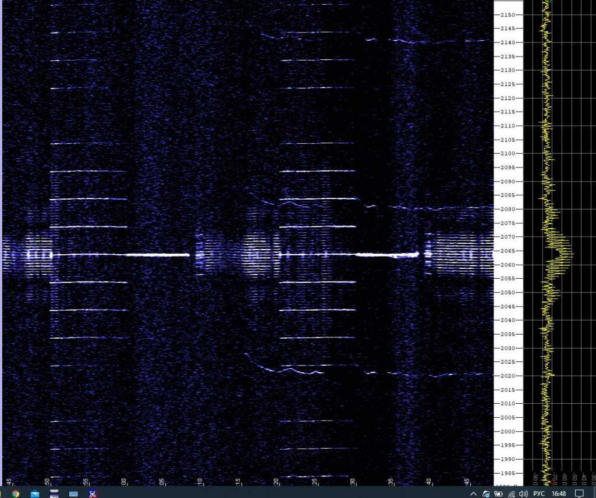Pick the 2100 frequency scale label

pyautogui.click(x=508, y=154)
